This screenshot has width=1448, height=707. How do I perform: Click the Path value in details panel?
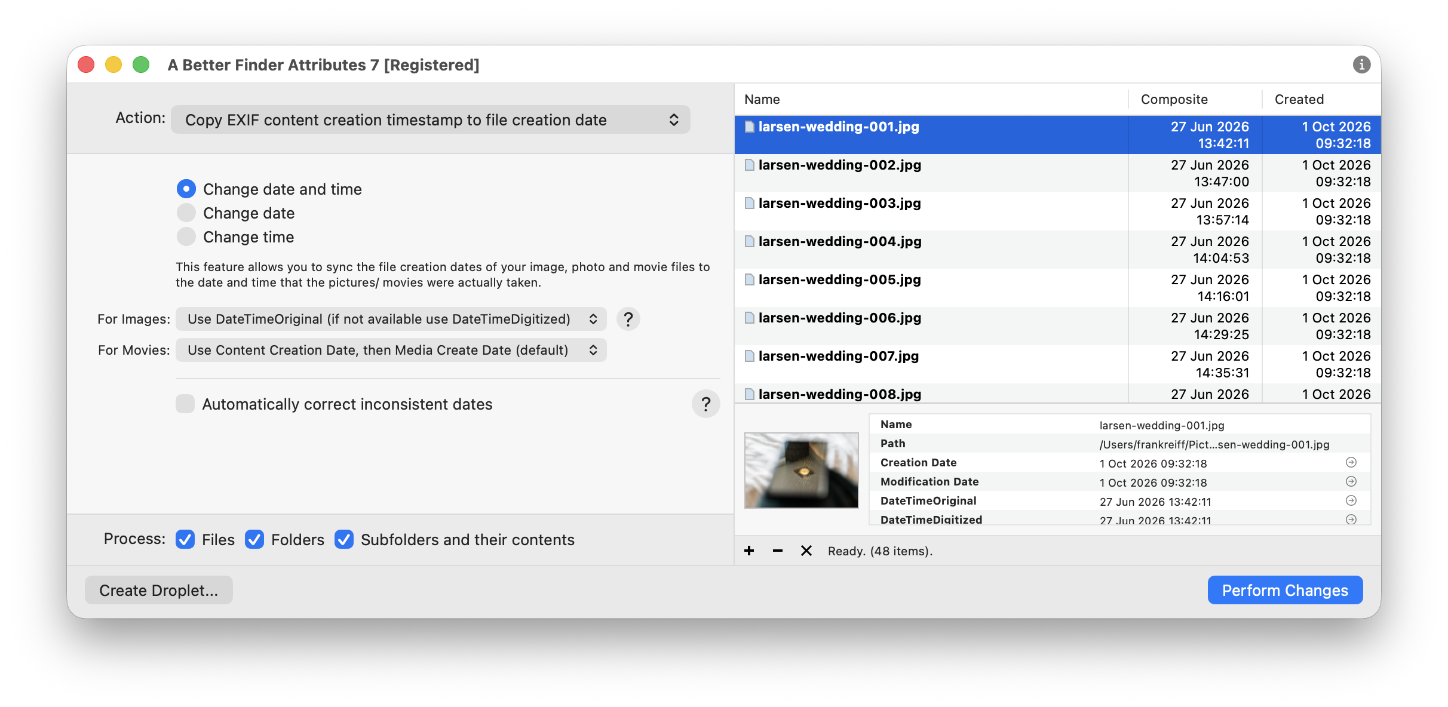(x=1214, y=445)
